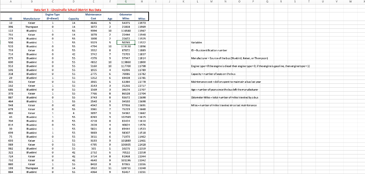Select column L header
This screenshot has width=365, height=174.
click(x=197, y=2)
